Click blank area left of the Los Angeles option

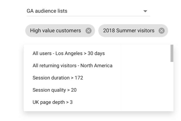tap(28, 53)
